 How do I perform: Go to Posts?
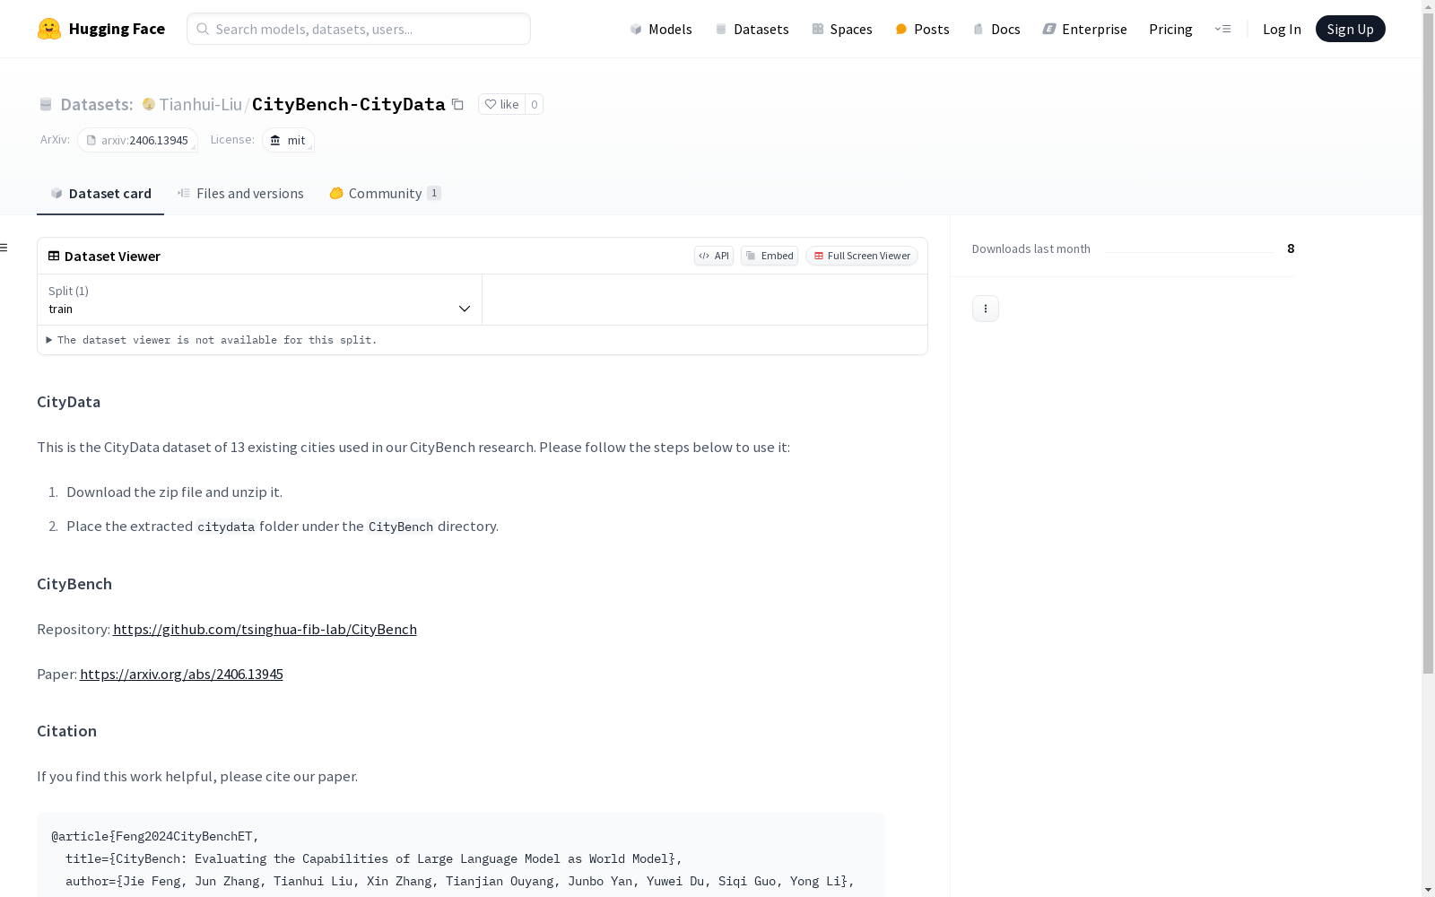(923, 29)
